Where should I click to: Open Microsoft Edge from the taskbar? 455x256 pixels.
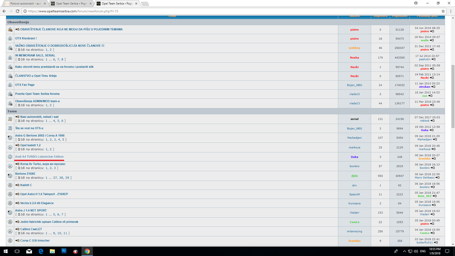tap(41, 251)
